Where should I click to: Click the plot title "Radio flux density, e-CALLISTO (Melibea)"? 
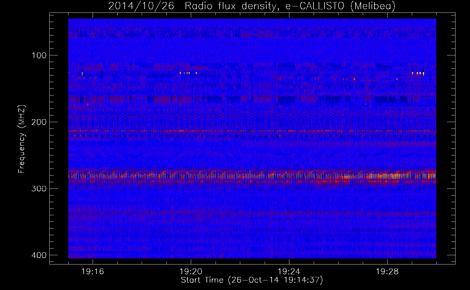[290, 6]
